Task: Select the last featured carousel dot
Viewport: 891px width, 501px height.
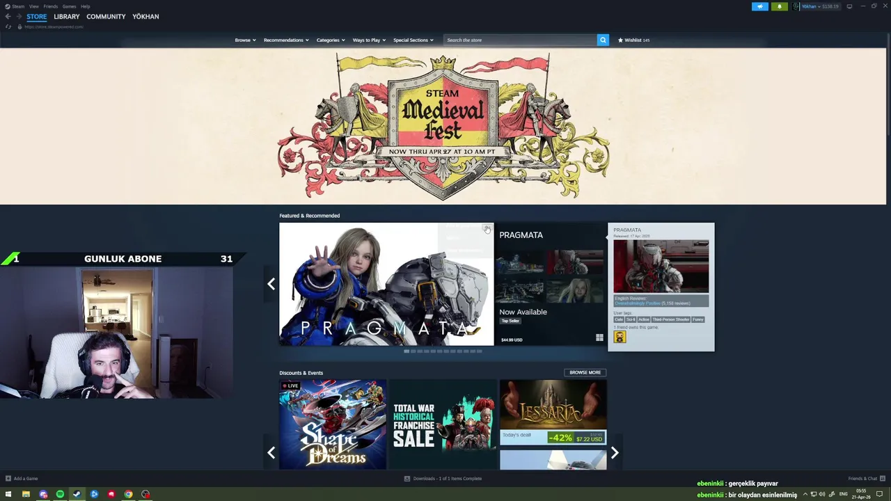Action: tap(479, 351)
